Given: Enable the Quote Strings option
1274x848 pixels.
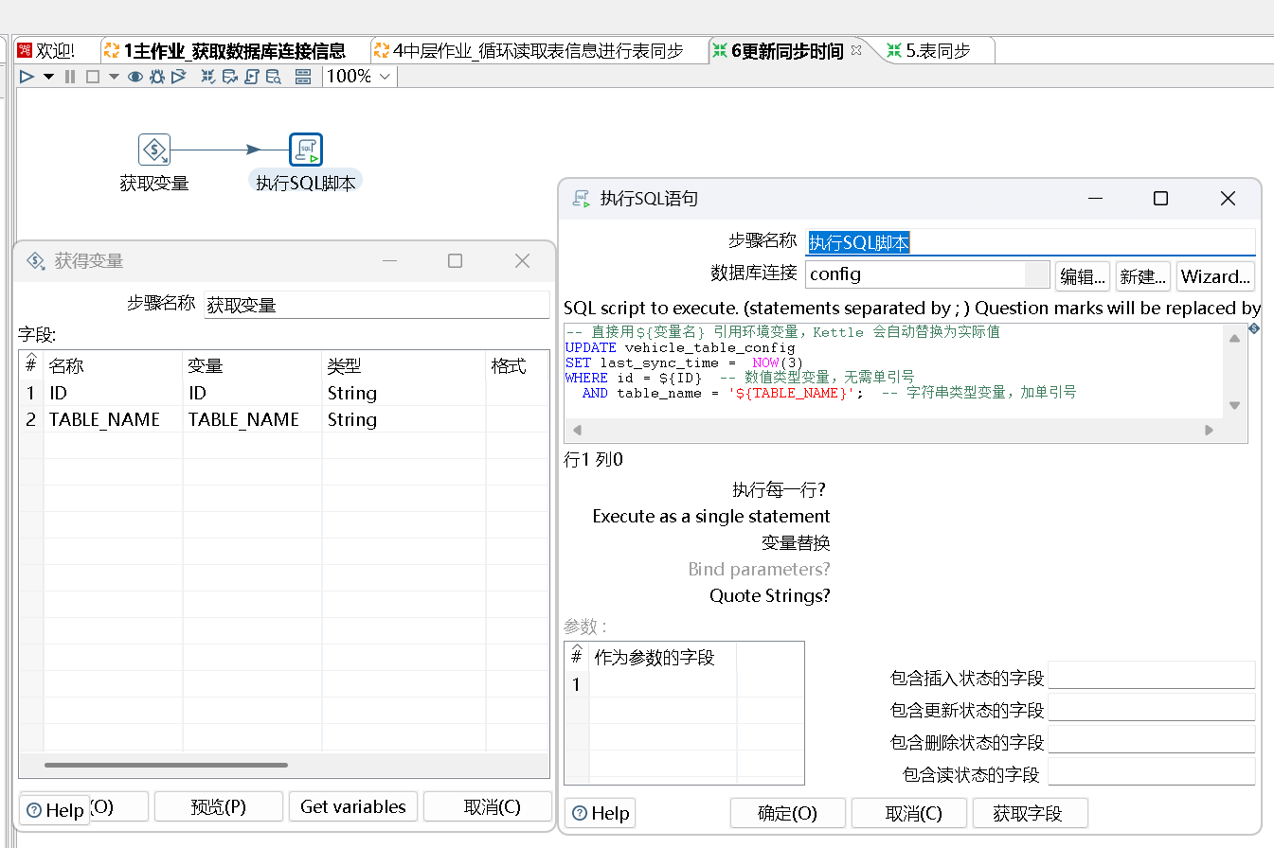Looking at the screenshot, I should (841, 595).
